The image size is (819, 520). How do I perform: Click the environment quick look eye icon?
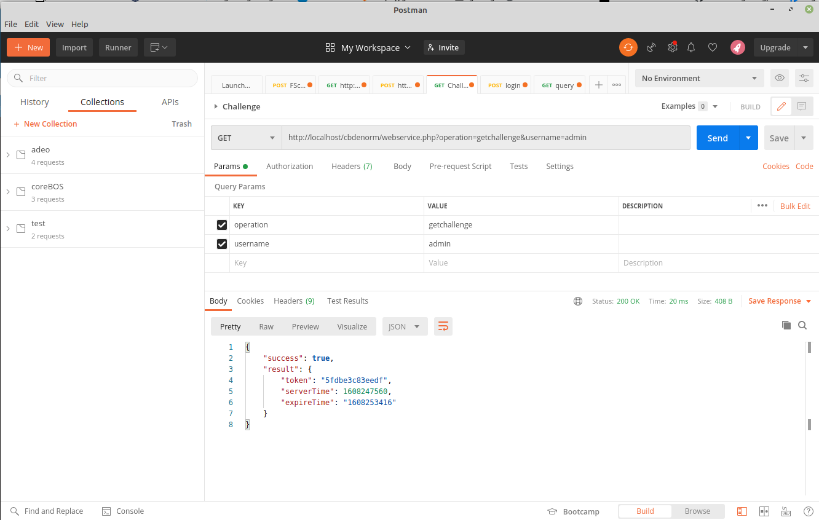[x=780, y=78]
